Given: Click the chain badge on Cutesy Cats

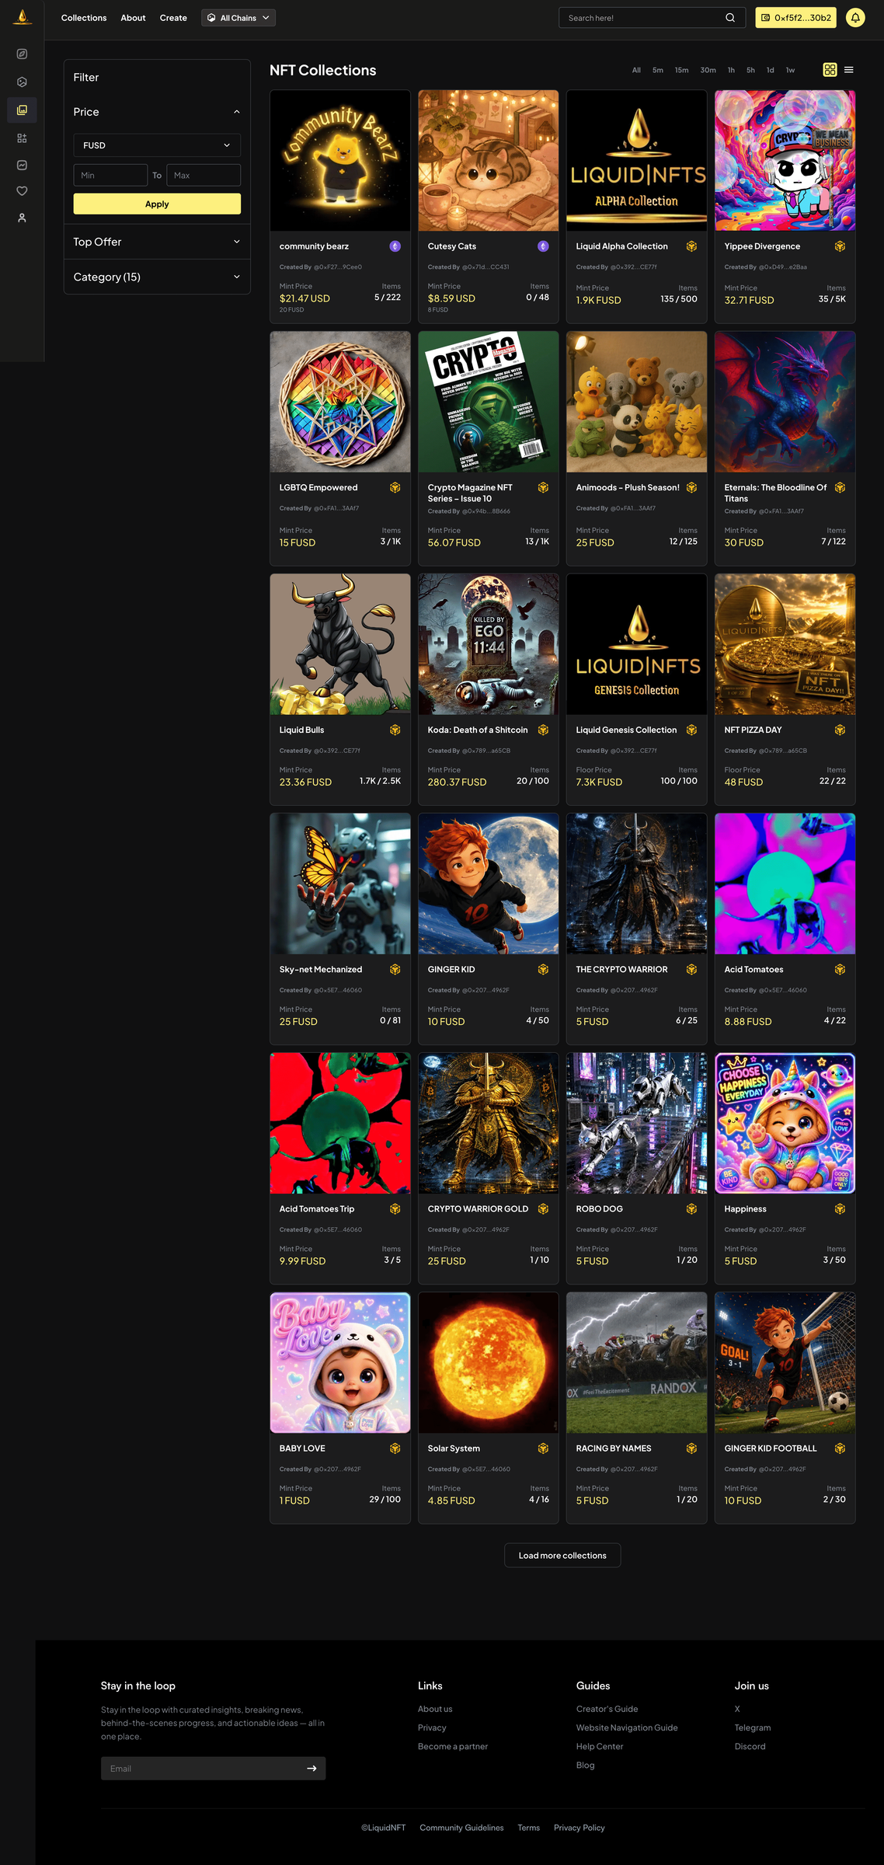Looking at the screenshot, I should tap(543, 246).
